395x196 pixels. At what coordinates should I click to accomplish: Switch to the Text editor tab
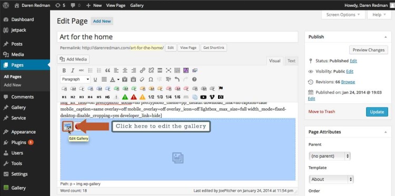pos(291,61)
